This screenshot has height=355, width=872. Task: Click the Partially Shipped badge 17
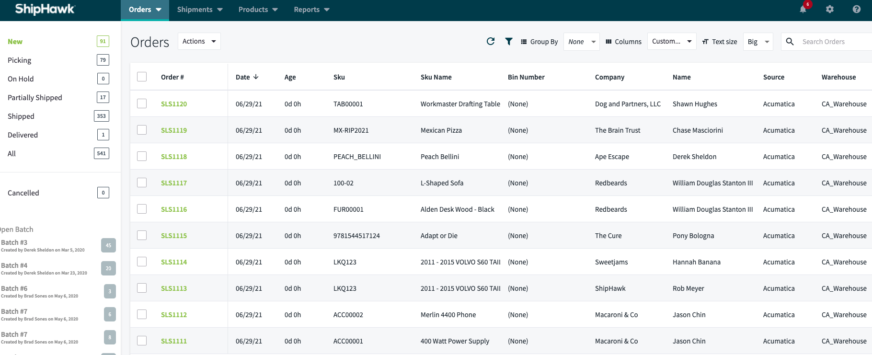[103, 97]
